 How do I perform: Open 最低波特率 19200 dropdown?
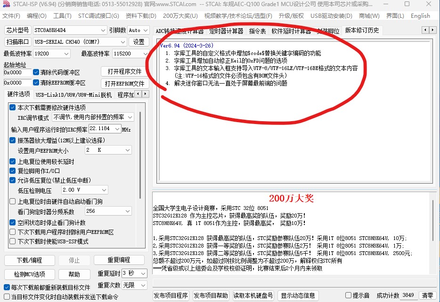coord(52,54)
